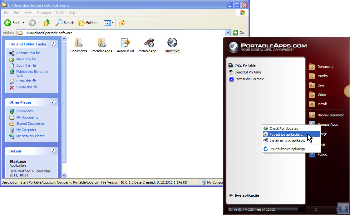Screen dimensions: 350x215
Task: Open the File menu
Action: tap(7, 13)
